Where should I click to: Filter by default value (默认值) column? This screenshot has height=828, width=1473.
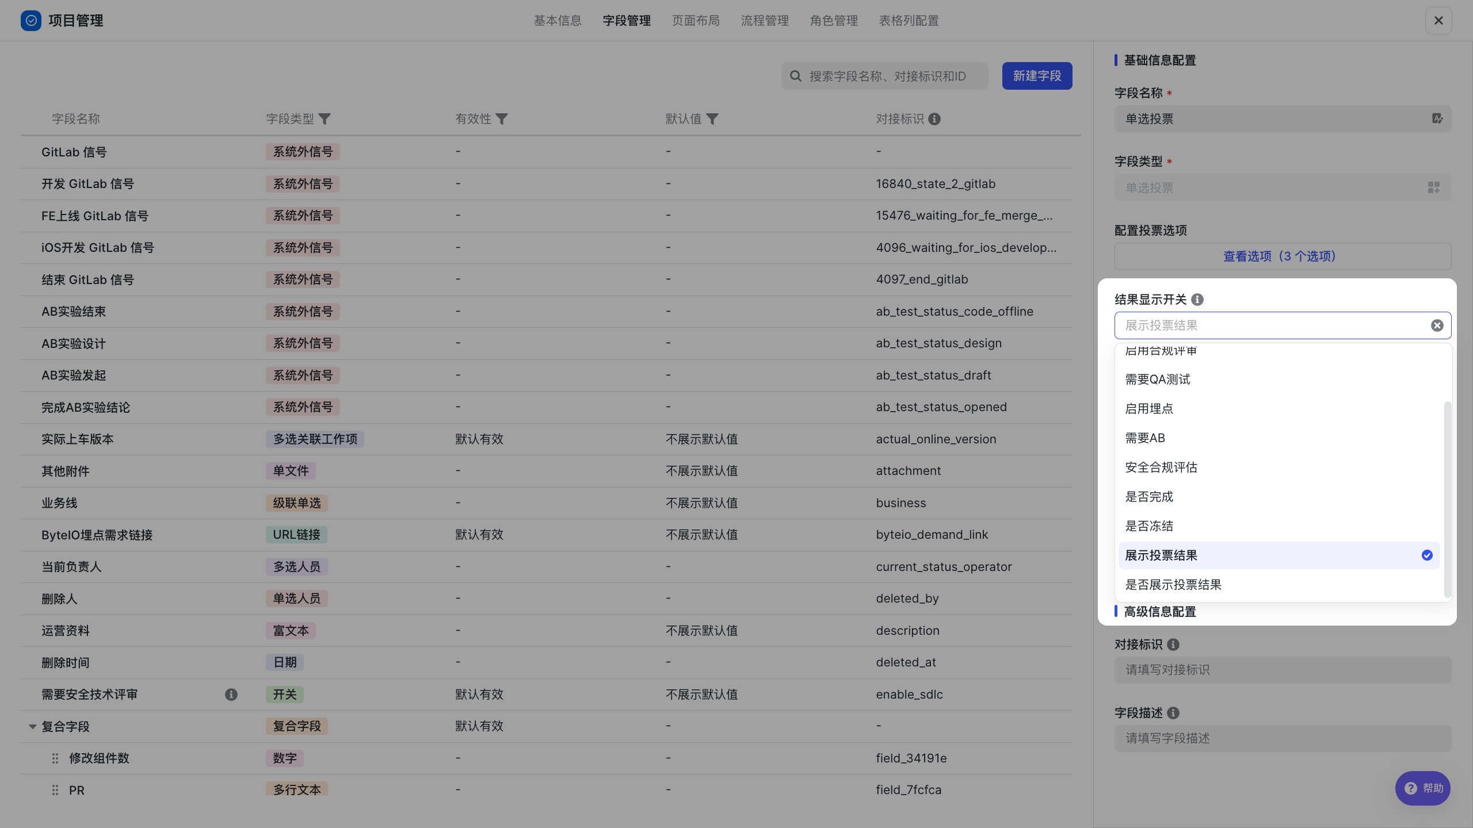[712, 119]
